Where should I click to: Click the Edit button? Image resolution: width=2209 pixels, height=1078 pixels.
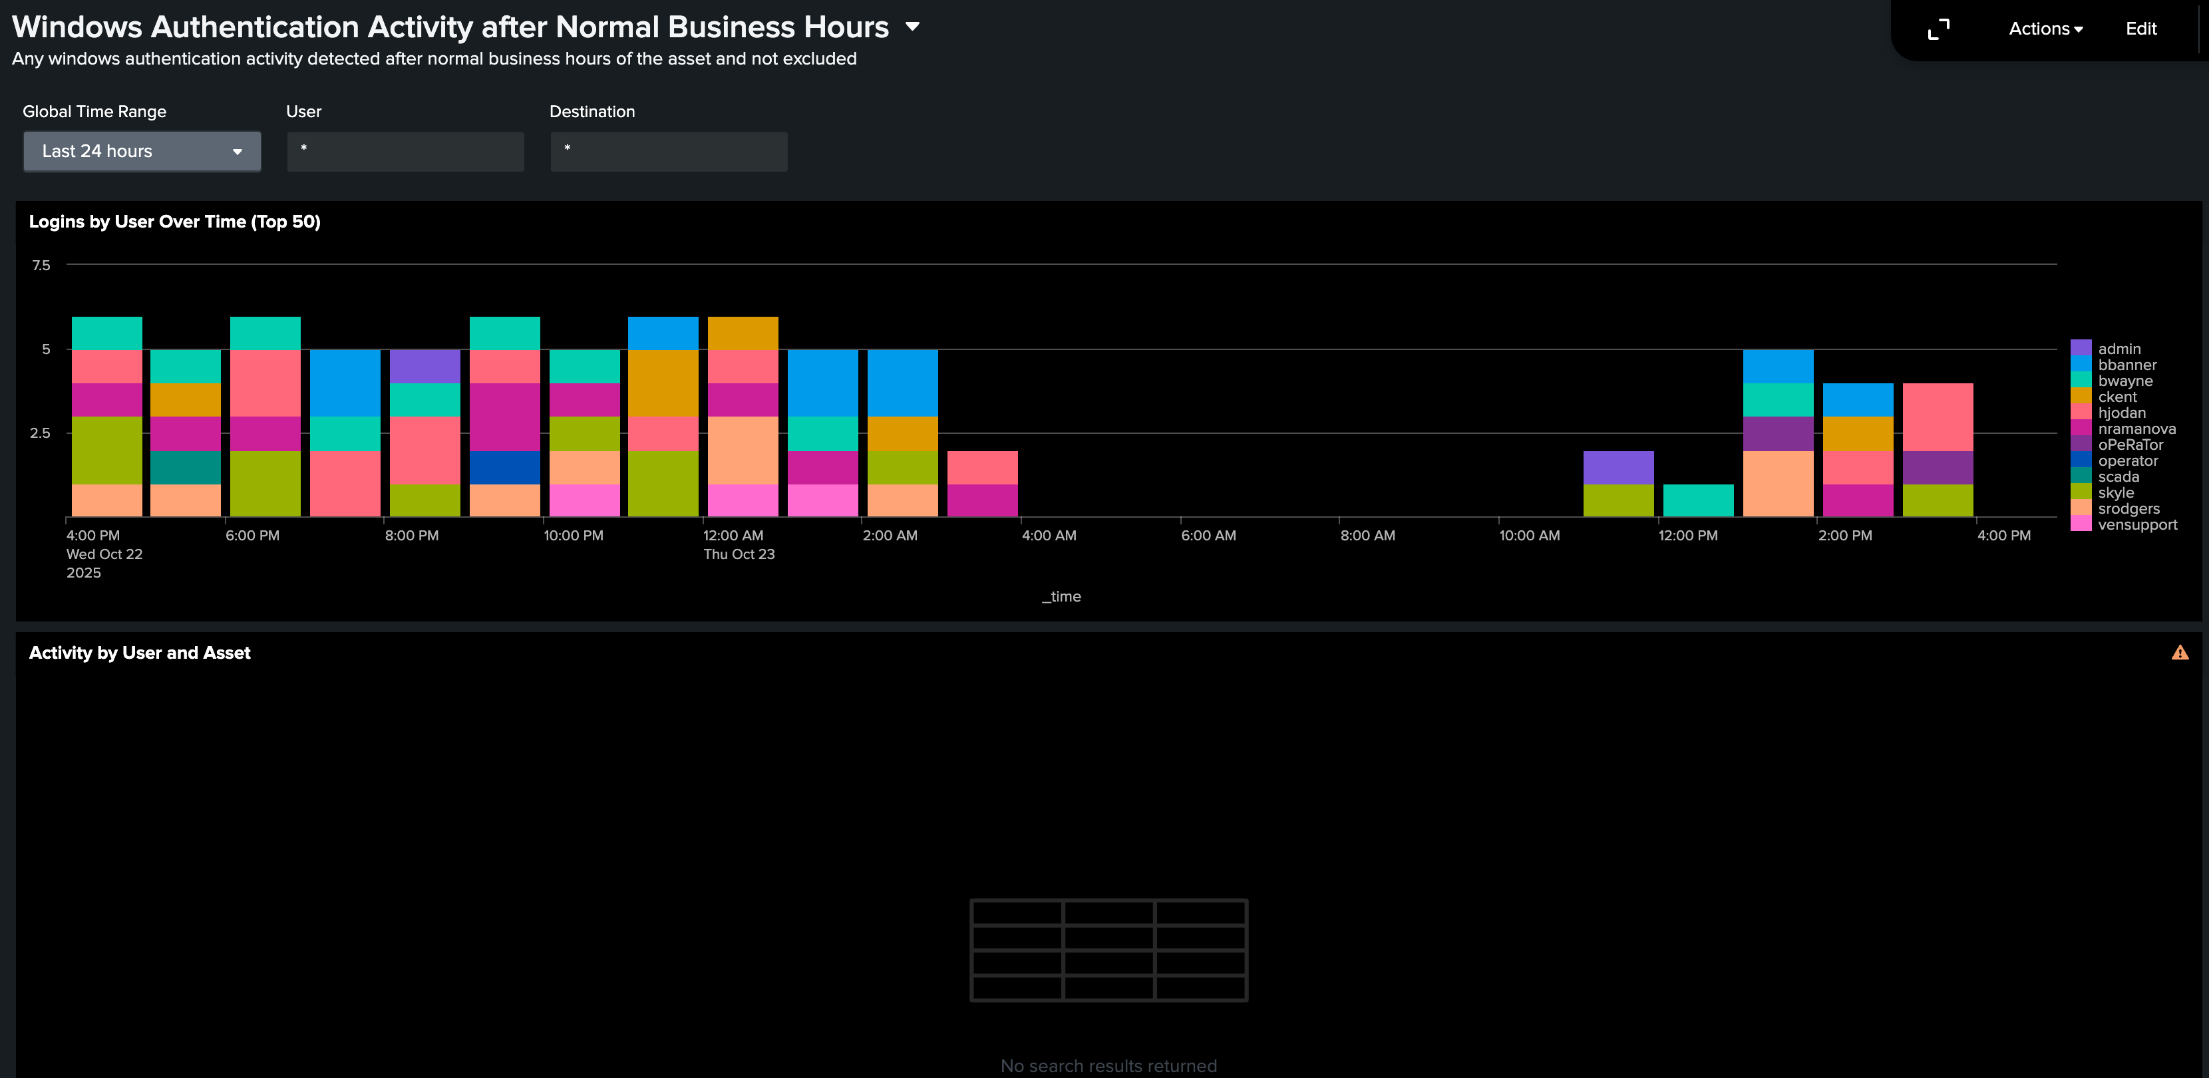click(2140, 29)
